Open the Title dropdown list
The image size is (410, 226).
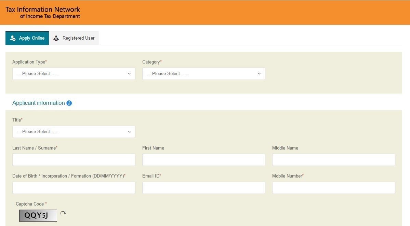pos(74,132)
